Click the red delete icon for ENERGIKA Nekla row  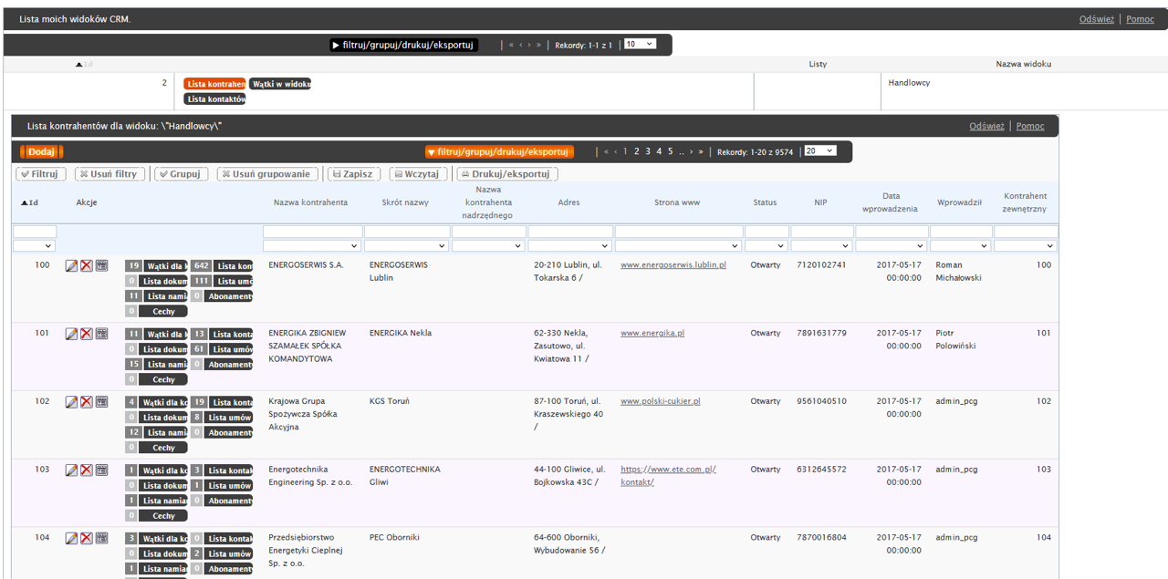[x=86, y=334]
